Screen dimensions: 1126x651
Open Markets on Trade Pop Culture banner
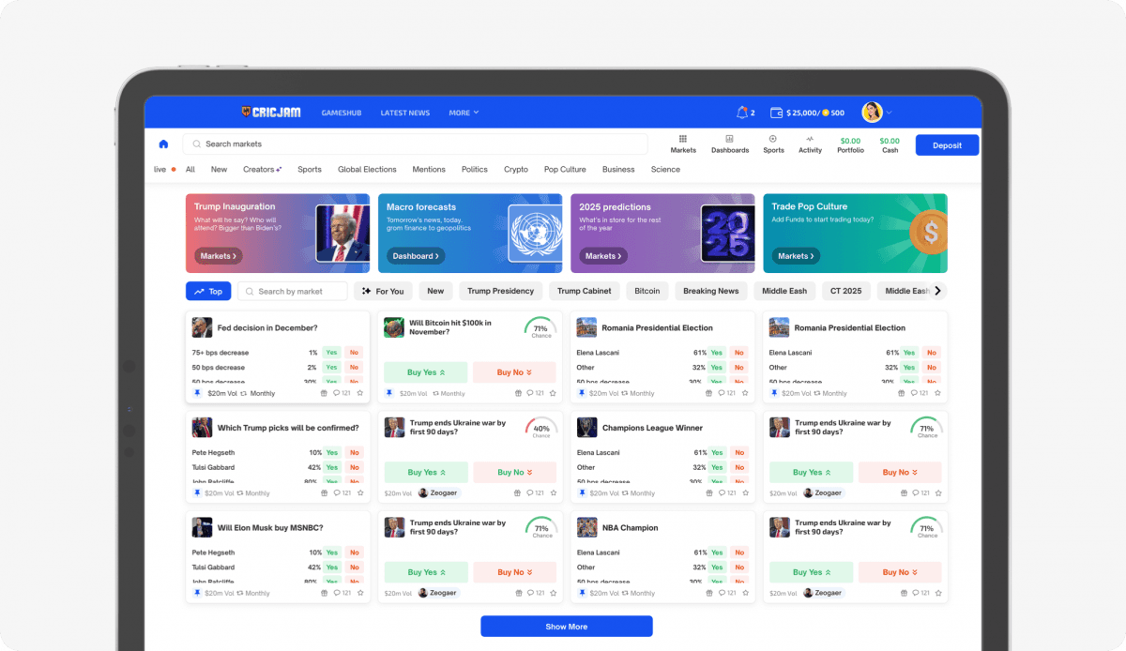pos(796,255)
